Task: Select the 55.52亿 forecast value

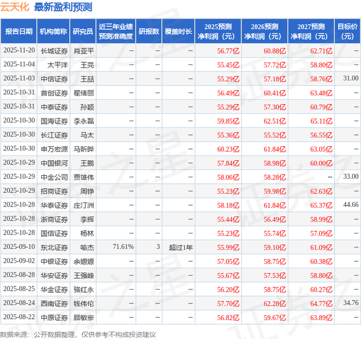Action: [x=275, y=135]
